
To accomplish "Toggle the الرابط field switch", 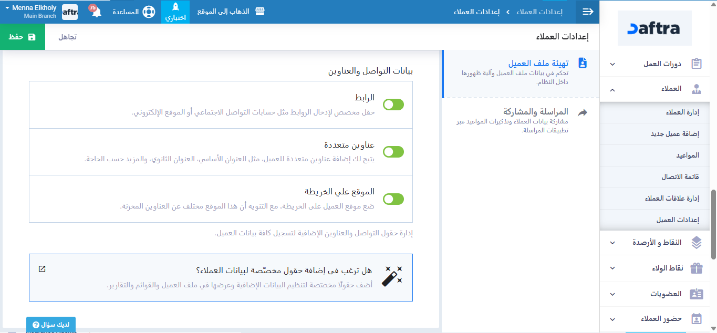I will (393, 105).
